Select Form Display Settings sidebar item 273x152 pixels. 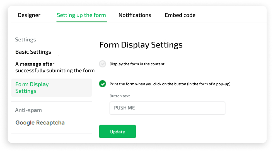click(32, 88)
